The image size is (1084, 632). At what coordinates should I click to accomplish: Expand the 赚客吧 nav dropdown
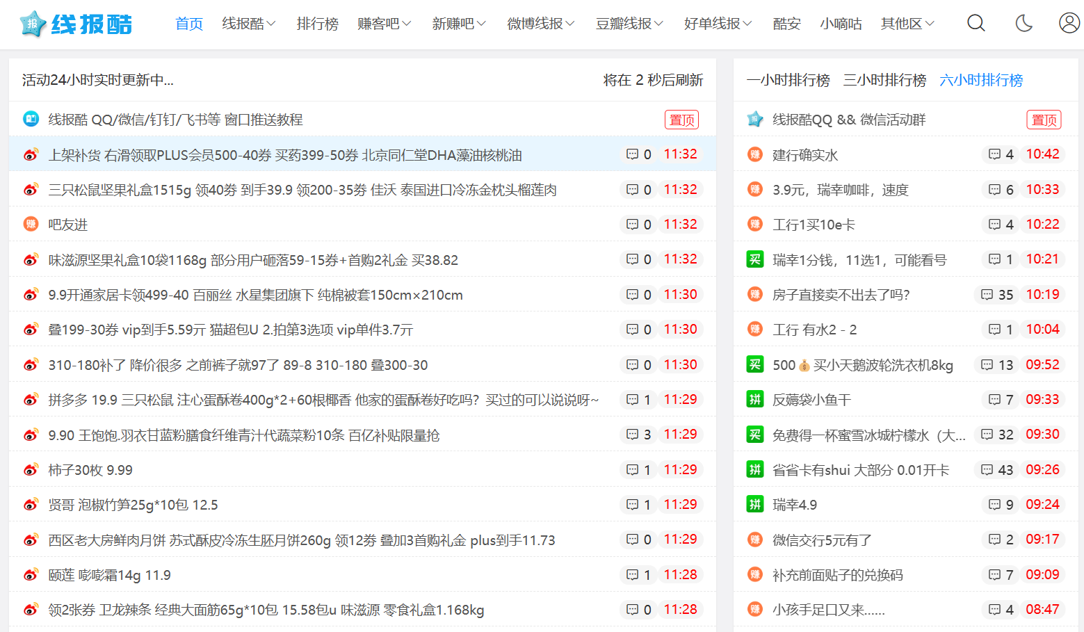click(x=385, y=24)
